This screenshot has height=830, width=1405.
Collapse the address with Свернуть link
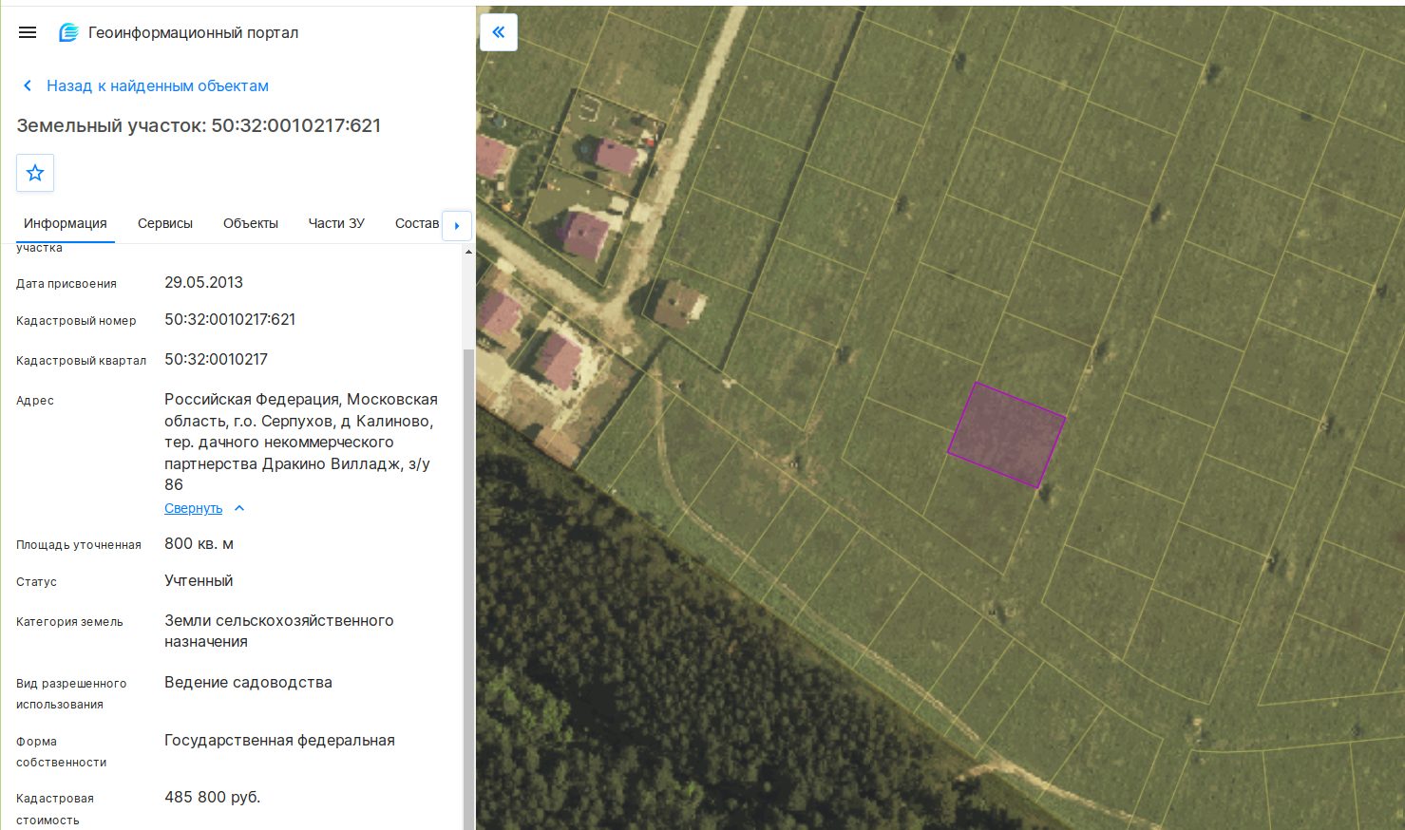point(194,508)
